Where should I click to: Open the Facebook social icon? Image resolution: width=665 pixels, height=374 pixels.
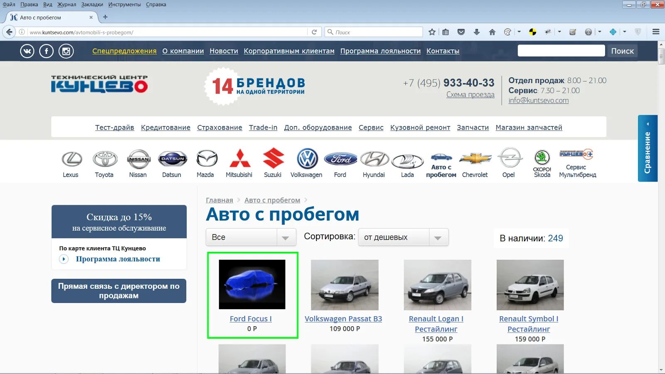46,51
